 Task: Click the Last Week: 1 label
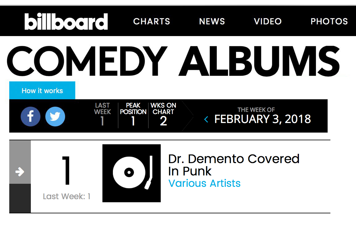coord(67,196)
